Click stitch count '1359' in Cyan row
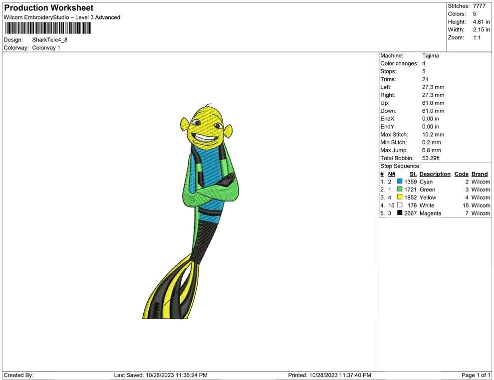This screenshot has width=494, height=380. [x=411, y=182]
